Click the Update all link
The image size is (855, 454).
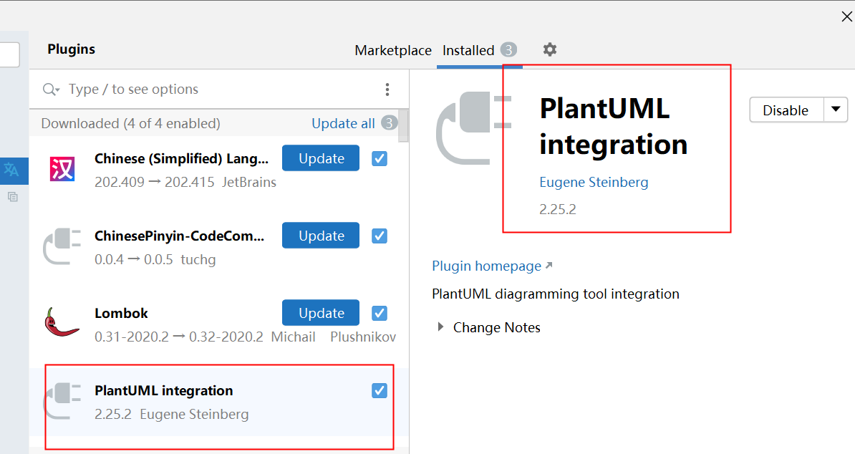click(x=343, y=124)
